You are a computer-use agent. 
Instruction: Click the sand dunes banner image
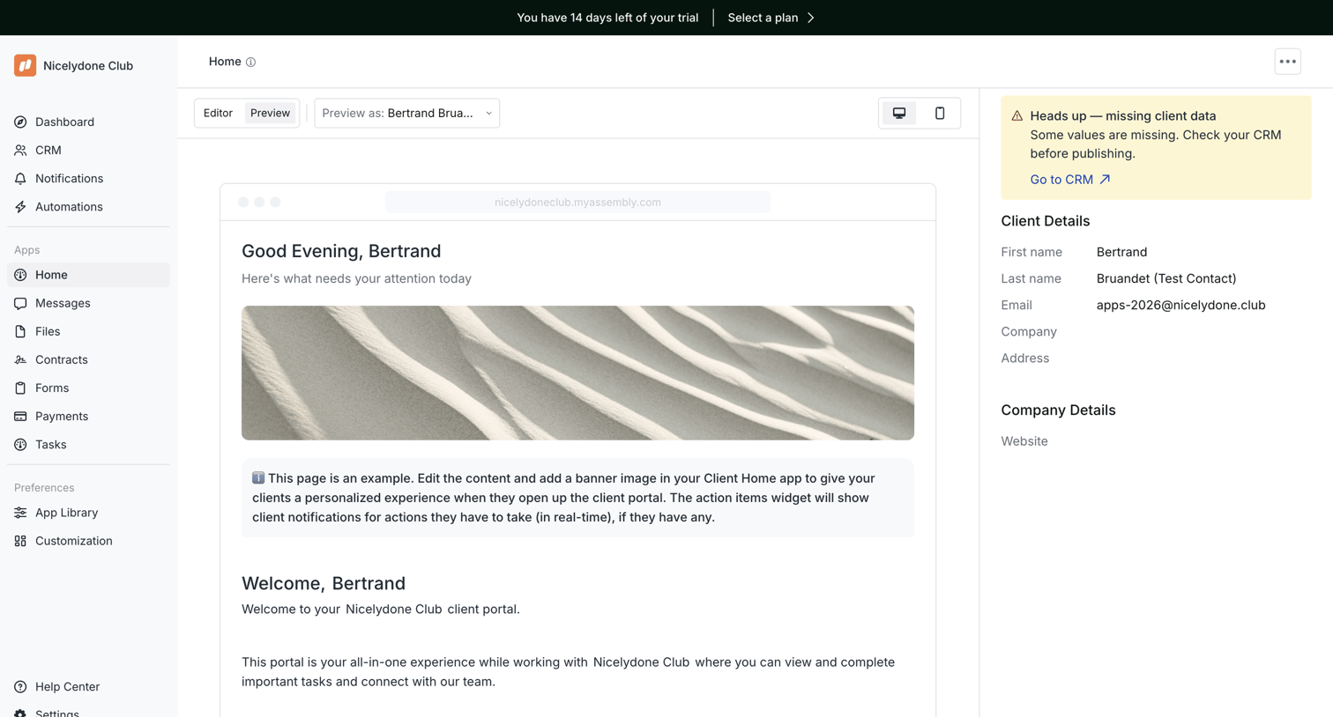click(577, 373)
